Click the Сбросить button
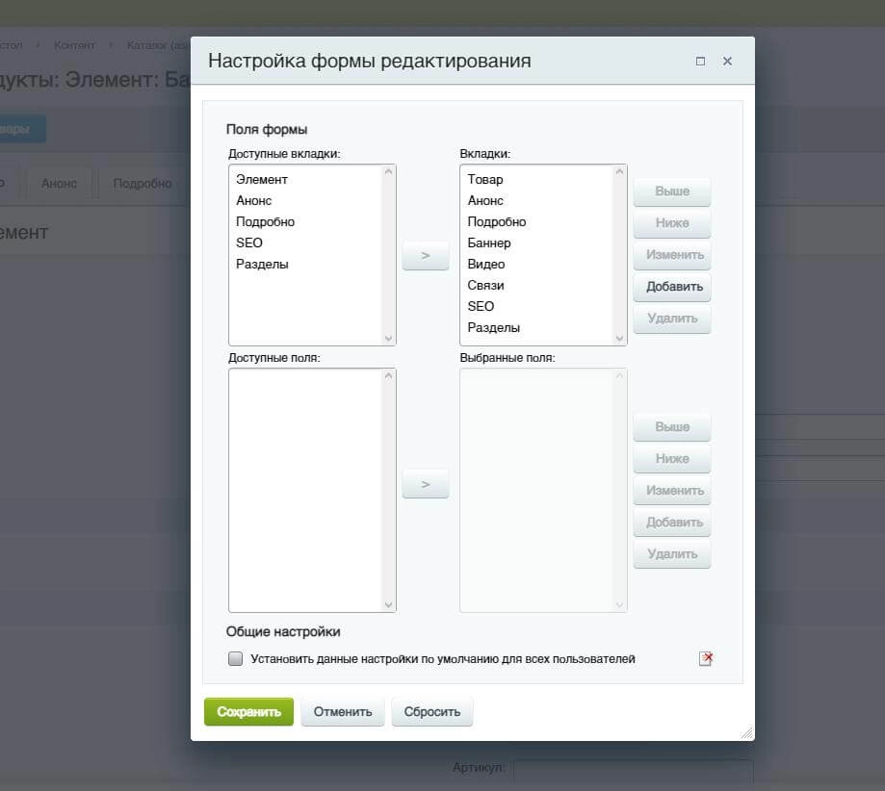885x791 pixels. pos(431,712)
